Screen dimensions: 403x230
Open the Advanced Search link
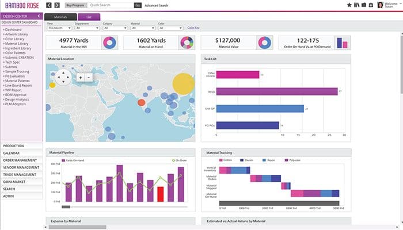[157, 5]
